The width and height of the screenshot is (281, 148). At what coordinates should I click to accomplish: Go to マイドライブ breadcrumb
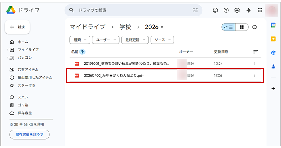[x=88, y=27]
